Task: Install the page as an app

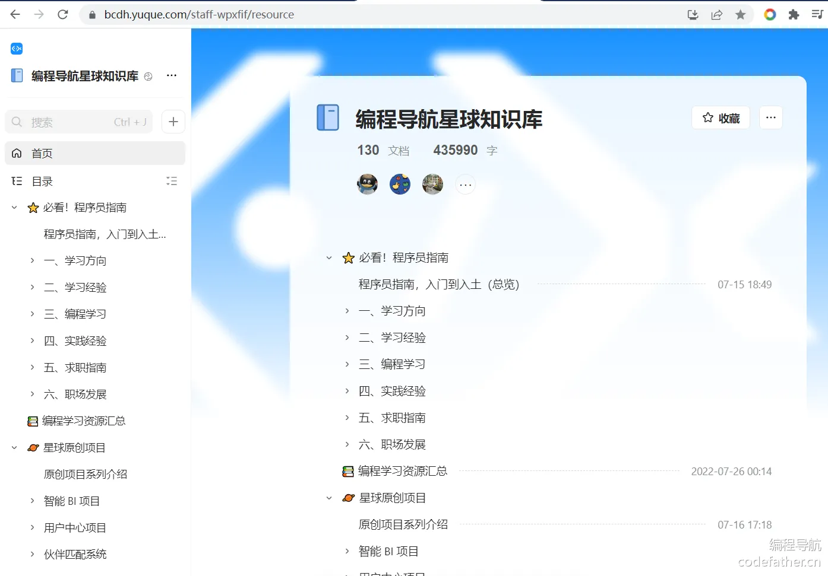Action: [693, 15]
